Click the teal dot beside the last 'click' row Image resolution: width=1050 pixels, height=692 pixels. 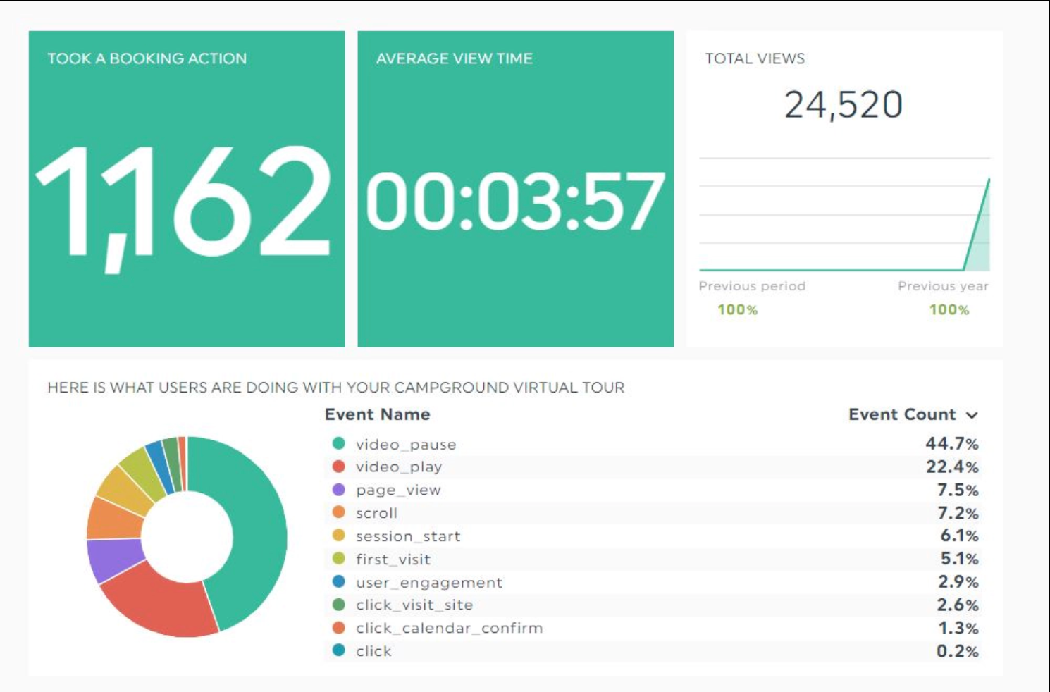339,650
